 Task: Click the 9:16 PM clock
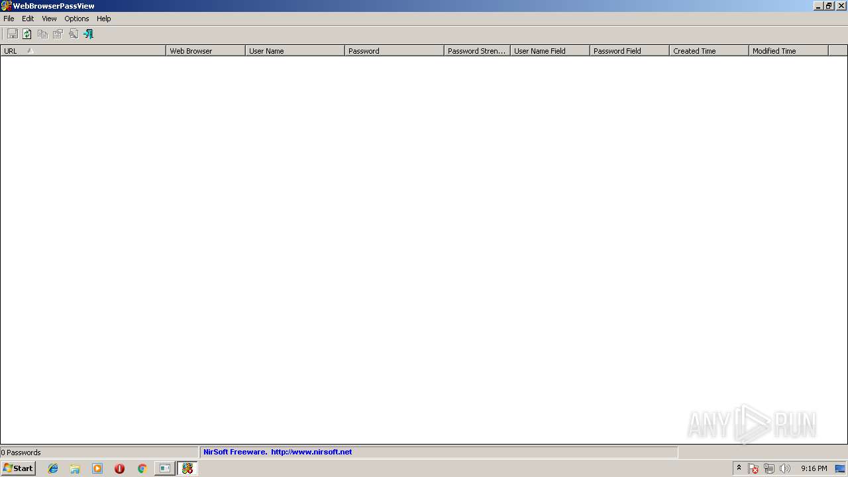[x=814, y=468]
